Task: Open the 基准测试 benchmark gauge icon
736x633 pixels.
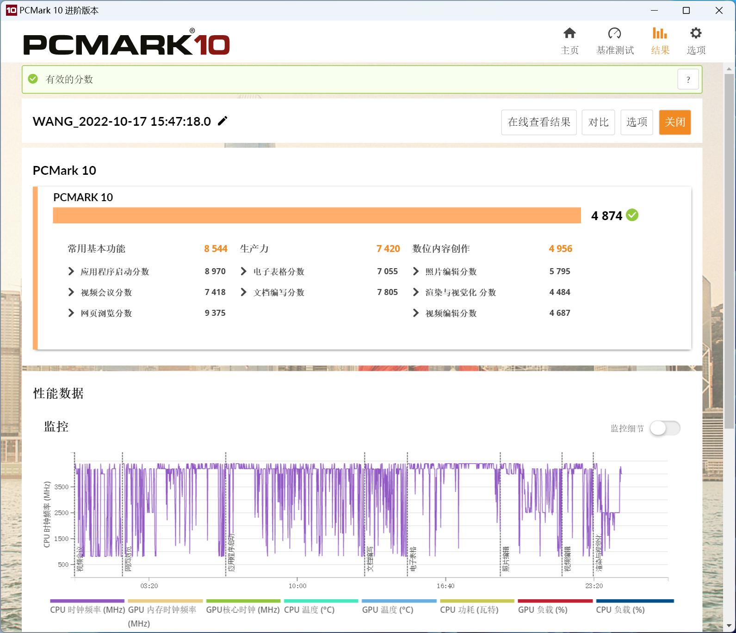Action: pos(614,33)
